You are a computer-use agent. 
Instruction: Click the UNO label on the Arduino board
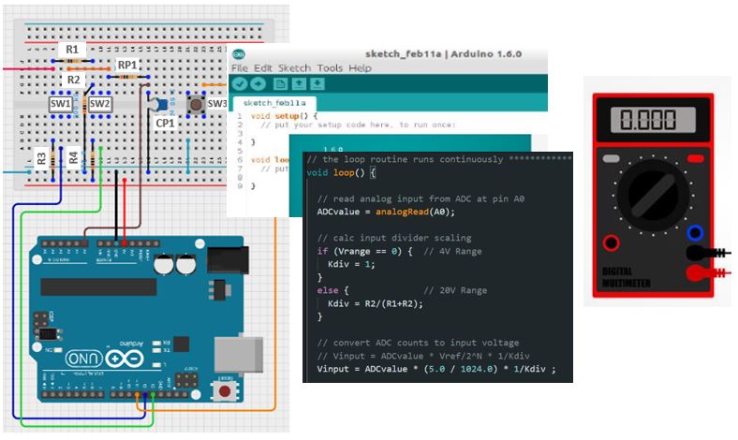(83, 359)
